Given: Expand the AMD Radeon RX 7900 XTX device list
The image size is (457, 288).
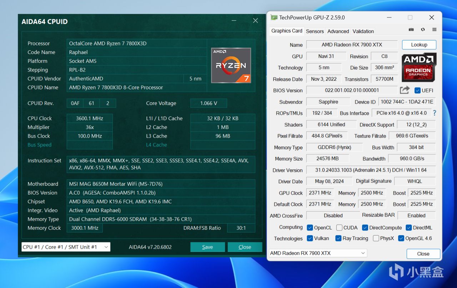Looking at the screenshot, I should (x=318, y=253).
